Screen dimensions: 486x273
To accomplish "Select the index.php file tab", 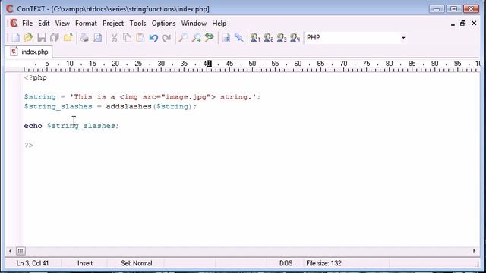I will pyautogui.click(x=29, y=52).
